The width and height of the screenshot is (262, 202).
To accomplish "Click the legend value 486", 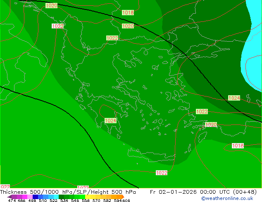I will pyautogui.click(x=21, y=200).
